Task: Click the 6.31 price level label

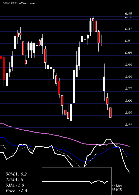Action: pyautogui.click(x=128, y=29)
